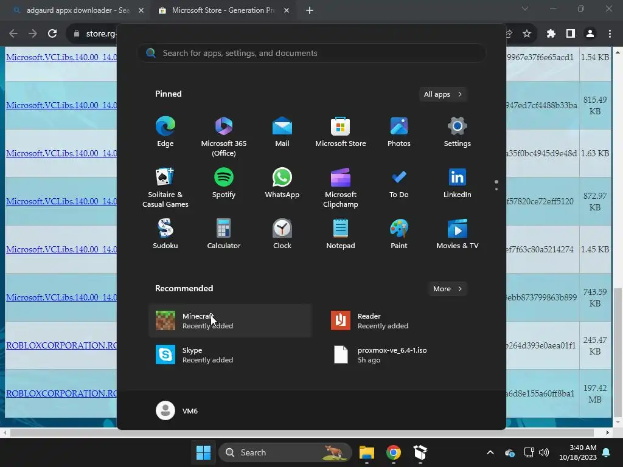Viewport: 623px width, 467px height.
Task: Launch Solitaire & Casual Games
Action: (x=165, y=188)
